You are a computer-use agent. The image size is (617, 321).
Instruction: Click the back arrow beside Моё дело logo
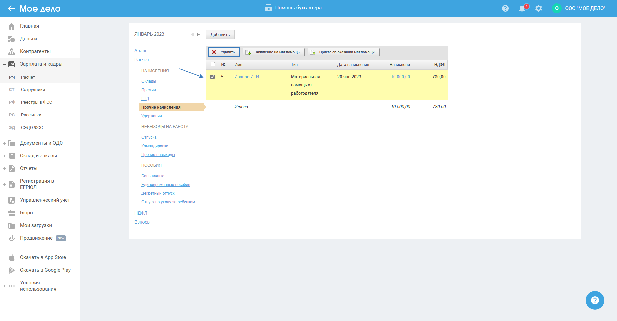tap(12, 8)
